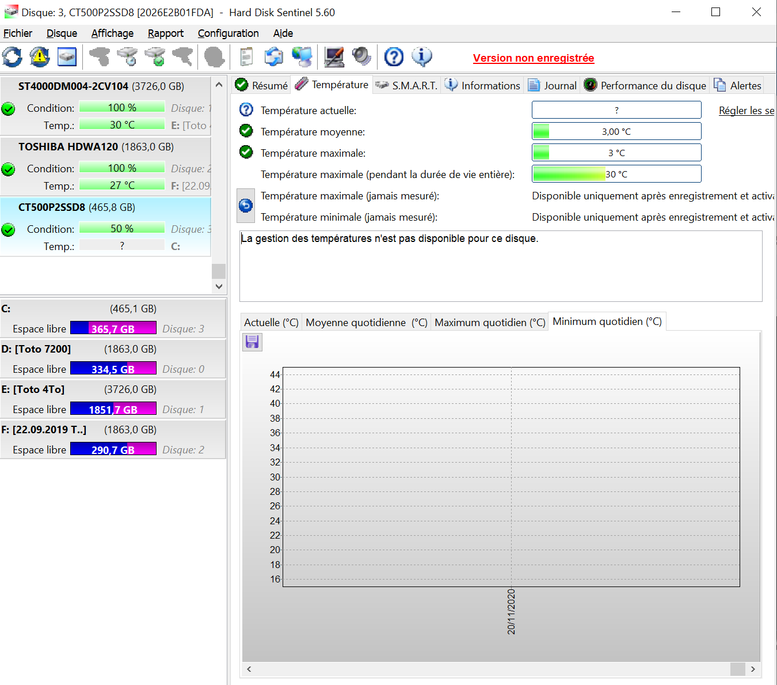Switch to the S.M.A.R.T. tab
777x685 pixels.
[x=407, y=86]
